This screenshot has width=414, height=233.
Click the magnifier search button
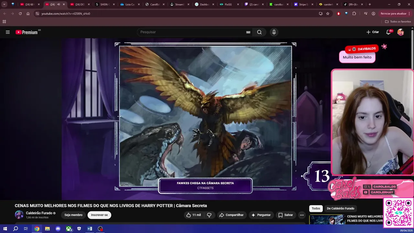259,32
